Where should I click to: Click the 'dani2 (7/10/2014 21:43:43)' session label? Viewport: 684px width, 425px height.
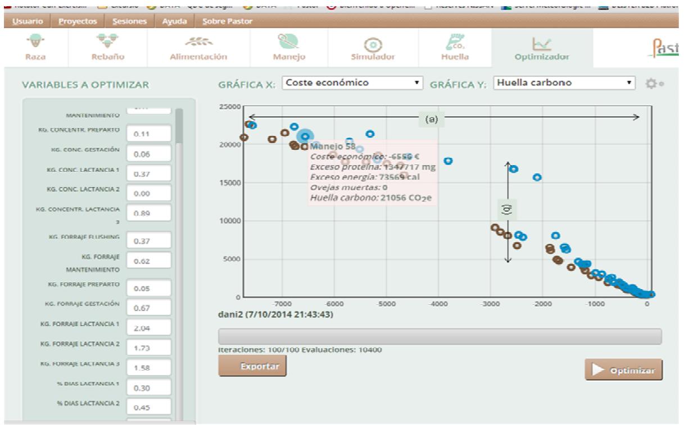click(275, 314)
